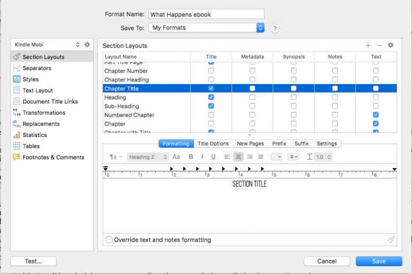412x274 pixels.
Task: Click the Text Layout sidebar icon
Action: 16,90
